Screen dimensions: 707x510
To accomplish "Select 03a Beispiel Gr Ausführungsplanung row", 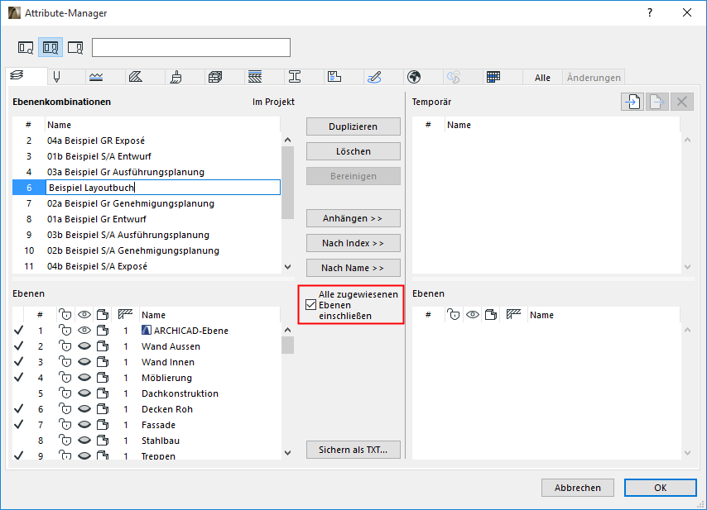I will click(147, 172).
